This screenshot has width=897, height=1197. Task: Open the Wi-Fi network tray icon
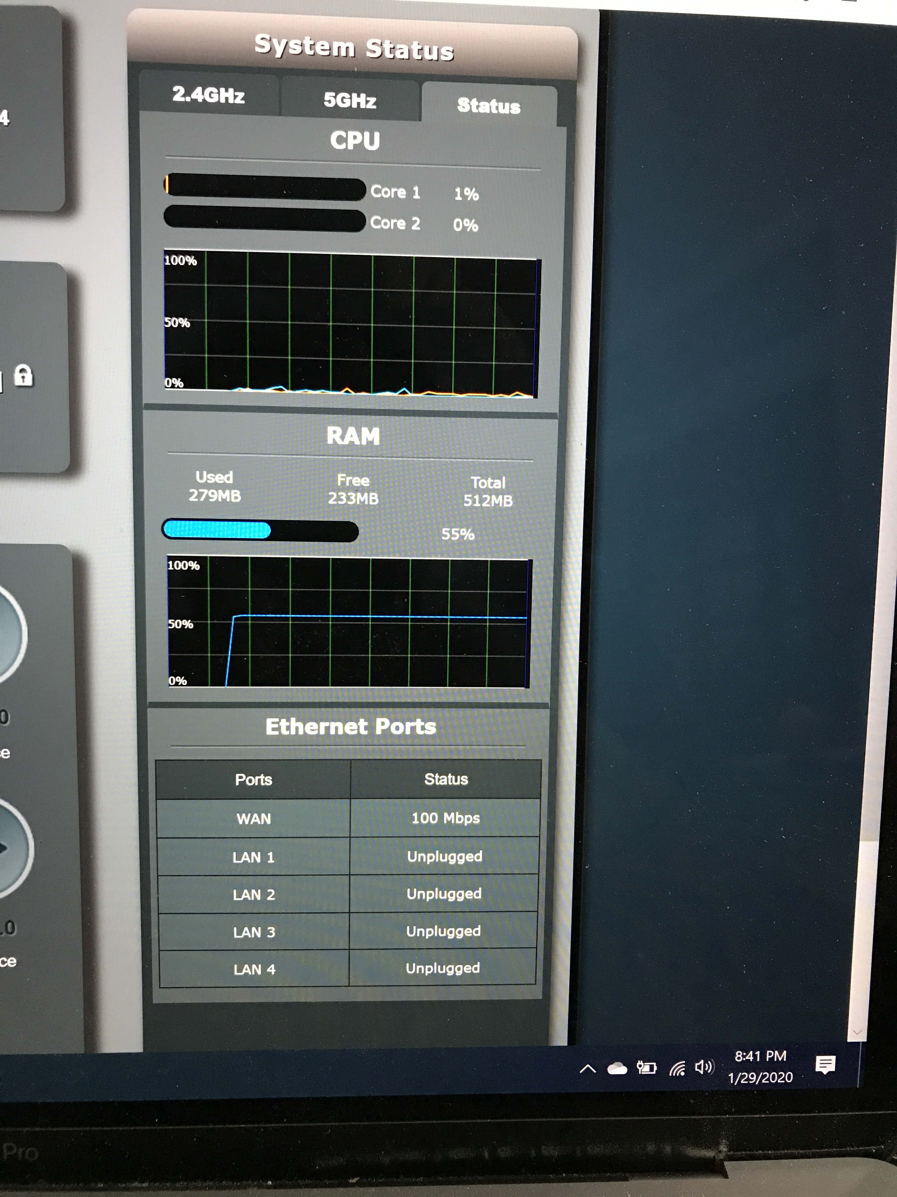[677, 1068]
